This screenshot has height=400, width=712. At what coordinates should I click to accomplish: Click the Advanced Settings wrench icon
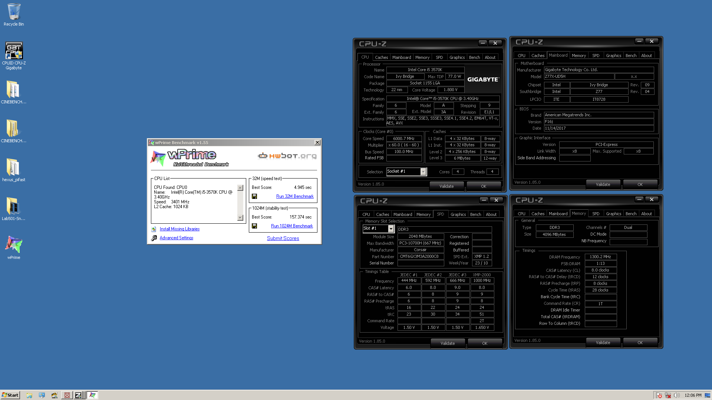click(154, 238)
